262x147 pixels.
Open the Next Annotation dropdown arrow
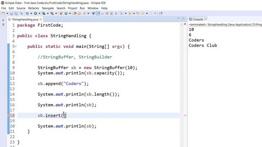[x=126, y=13]
